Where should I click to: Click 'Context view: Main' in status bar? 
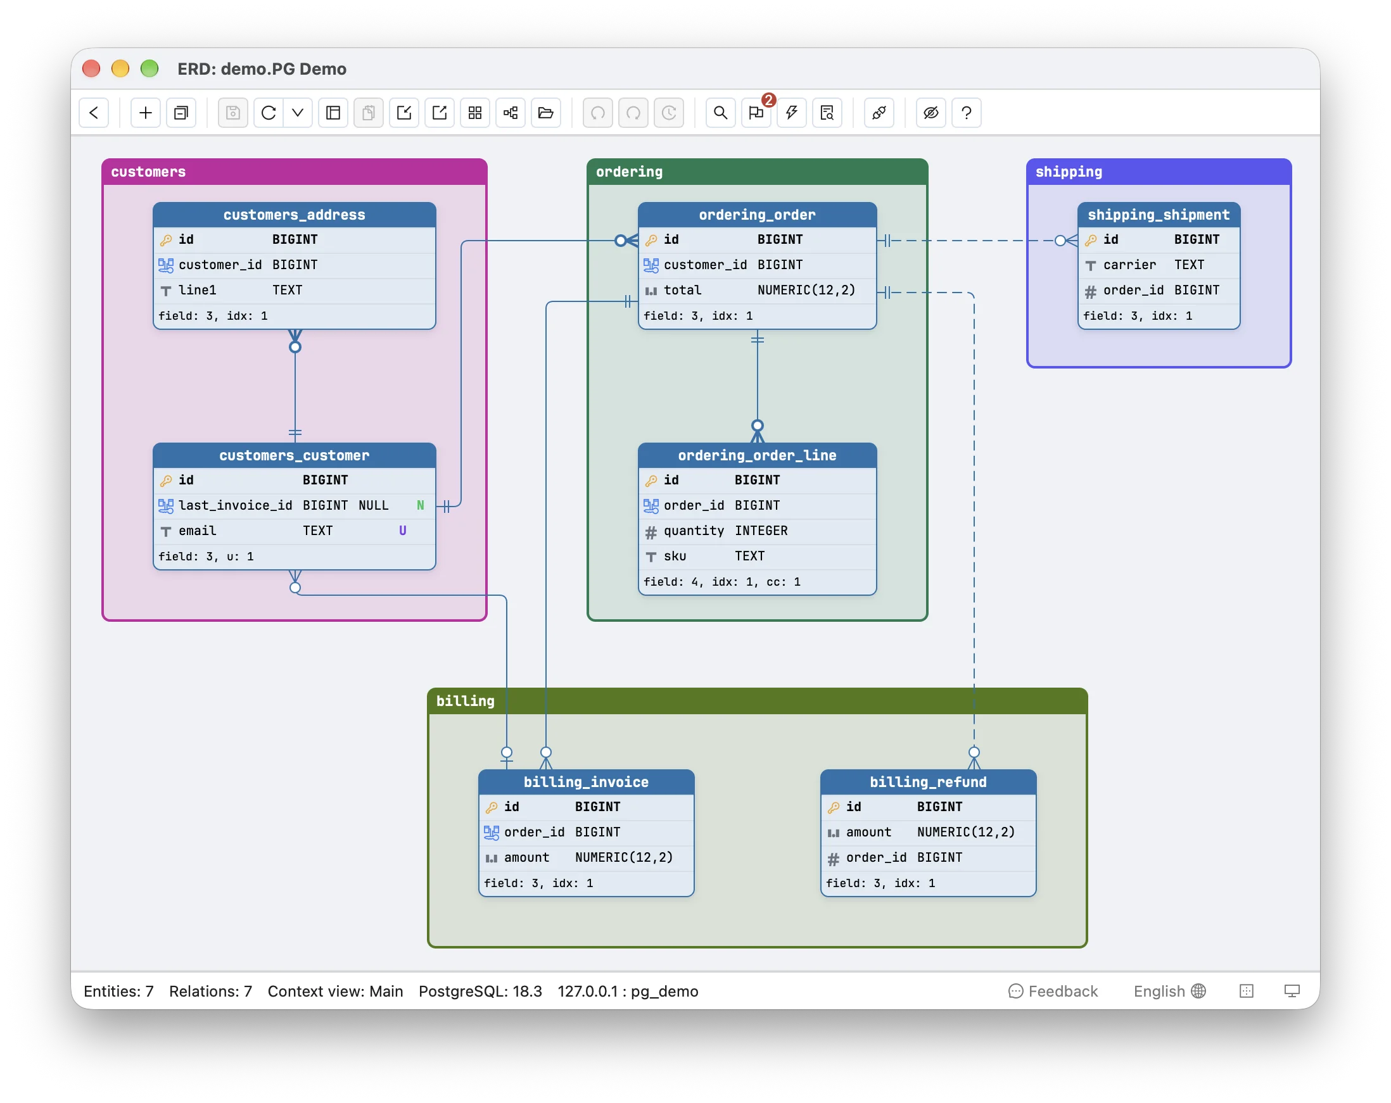[336, 992]
